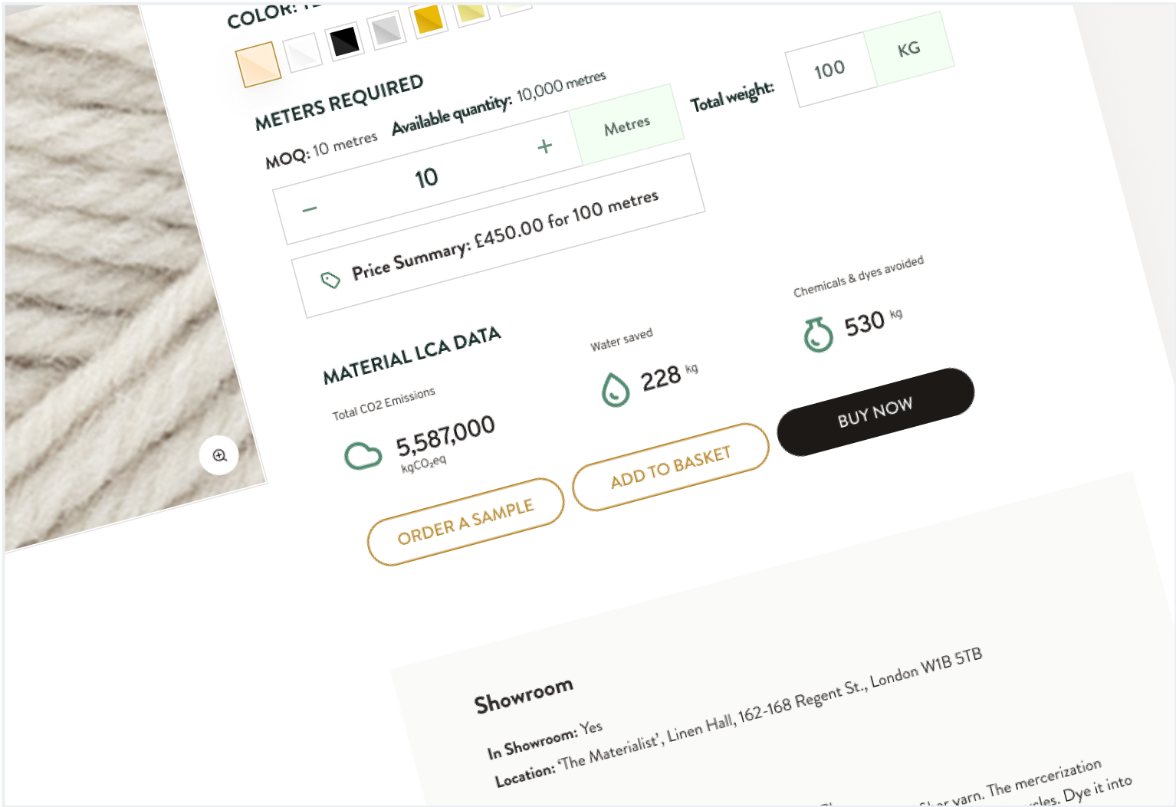Select the white color swatch

click(x=302, y=52)
